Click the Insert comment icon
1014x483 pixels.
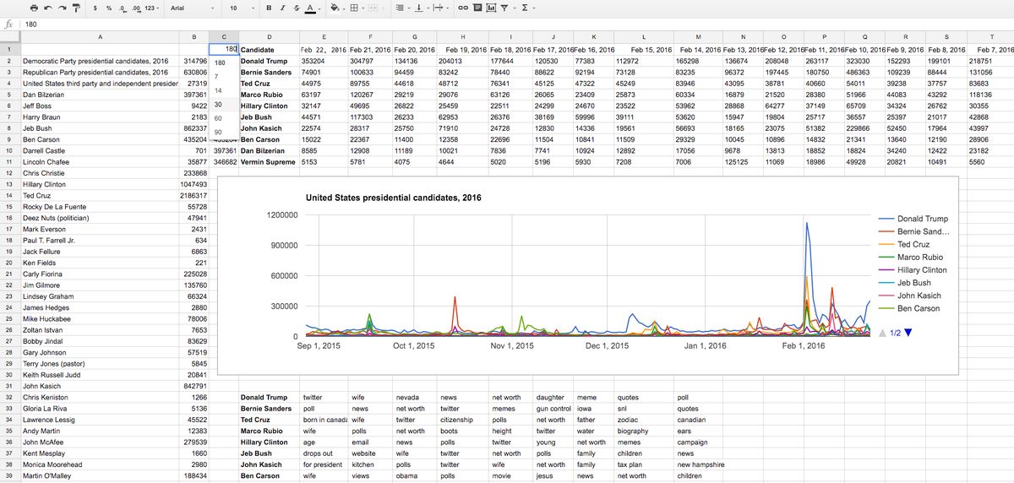[477, 8]
